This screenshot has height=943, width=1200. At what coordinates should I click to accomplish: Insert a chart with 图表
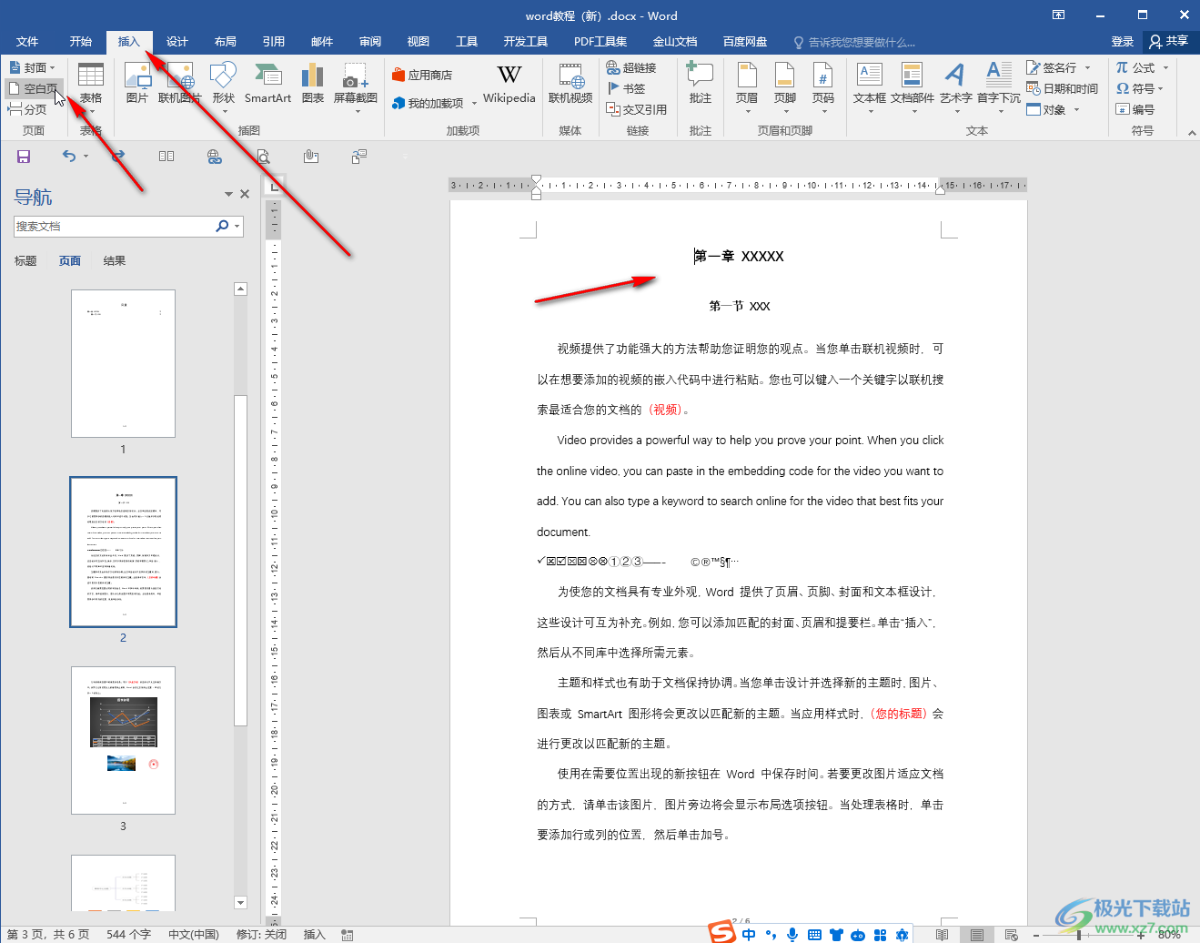tap(313, 84)
